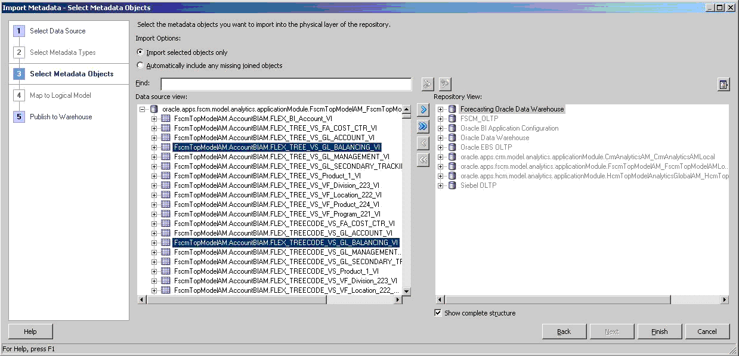Click the Oracle EBS OLTP database icon
Viewport: 739px width, 356px height.
452,147
